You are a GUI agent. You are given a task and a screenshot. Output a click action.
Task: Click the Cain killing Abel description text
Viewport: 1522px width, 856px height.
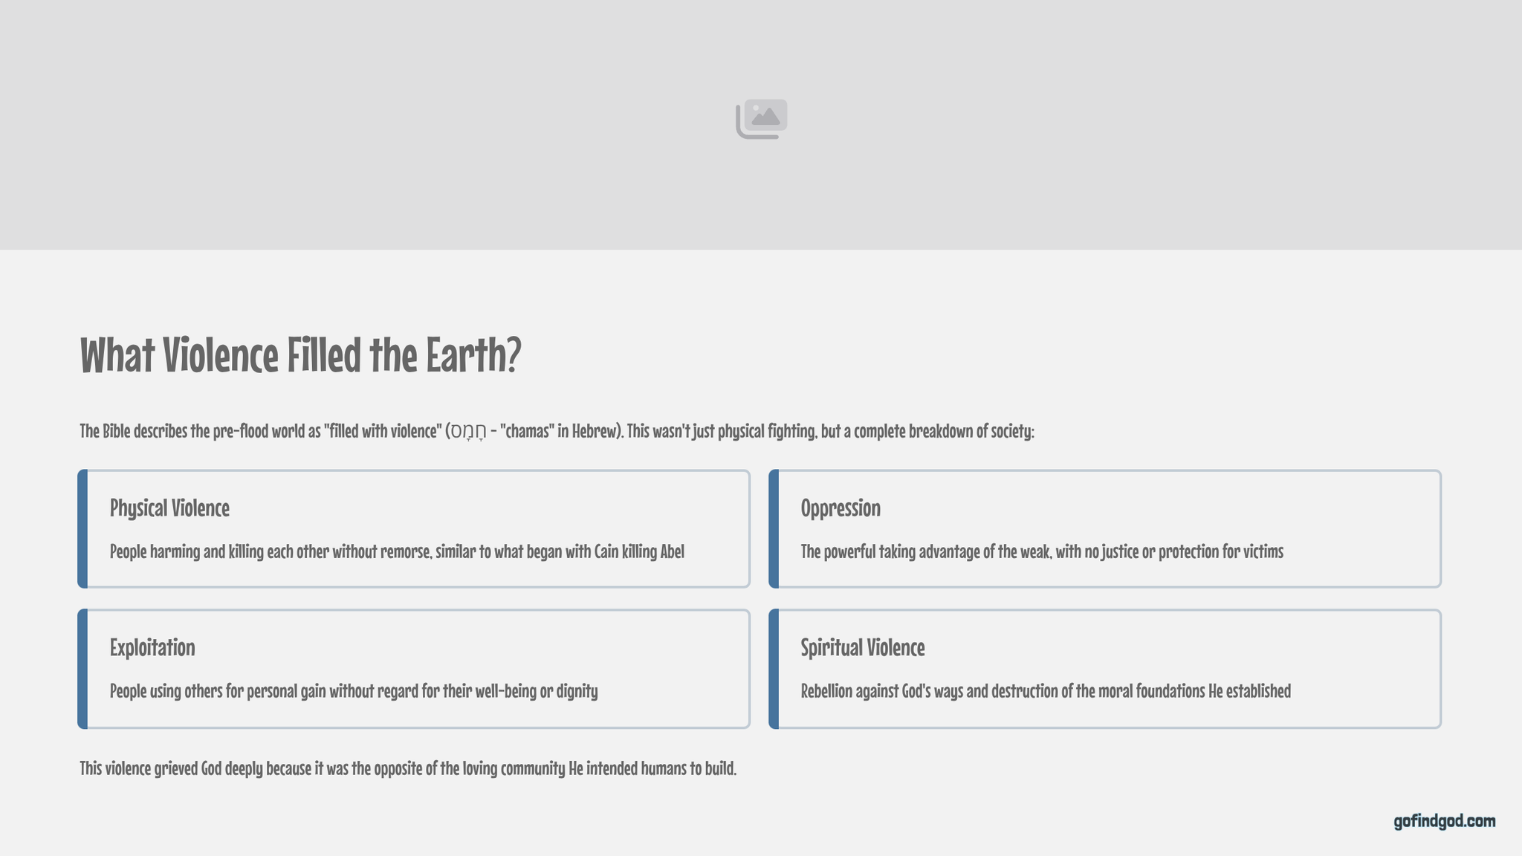tap(397, 551)
